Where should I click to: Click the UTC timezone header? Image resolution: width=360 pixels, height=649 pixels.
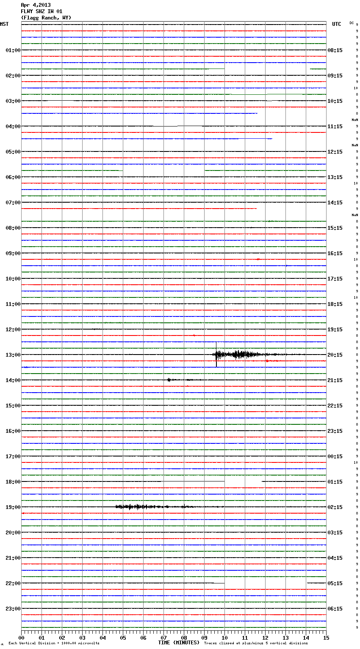pyautogui.click(x=337, y=24)
